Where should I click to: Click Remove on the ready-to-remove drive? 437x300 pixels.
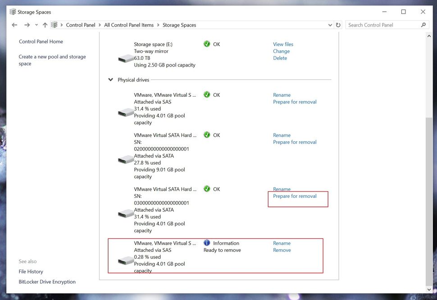tap(282, 250)
